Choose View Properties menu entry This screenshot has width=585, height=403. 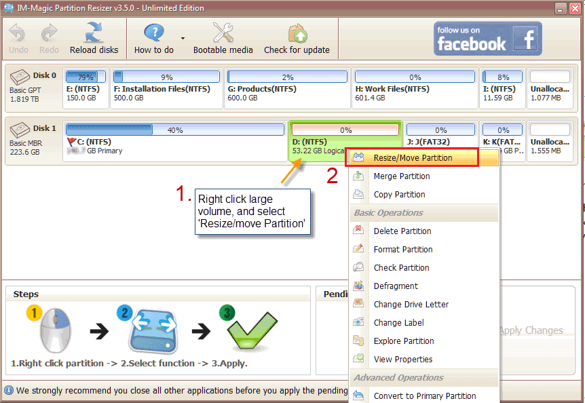(424, 359)
